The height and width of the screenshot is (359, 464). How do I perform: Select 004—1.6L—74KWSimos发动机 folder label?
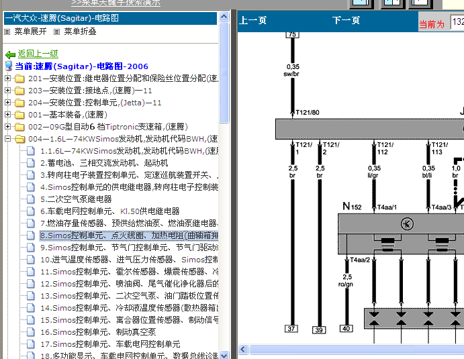(x=123, y=139)
